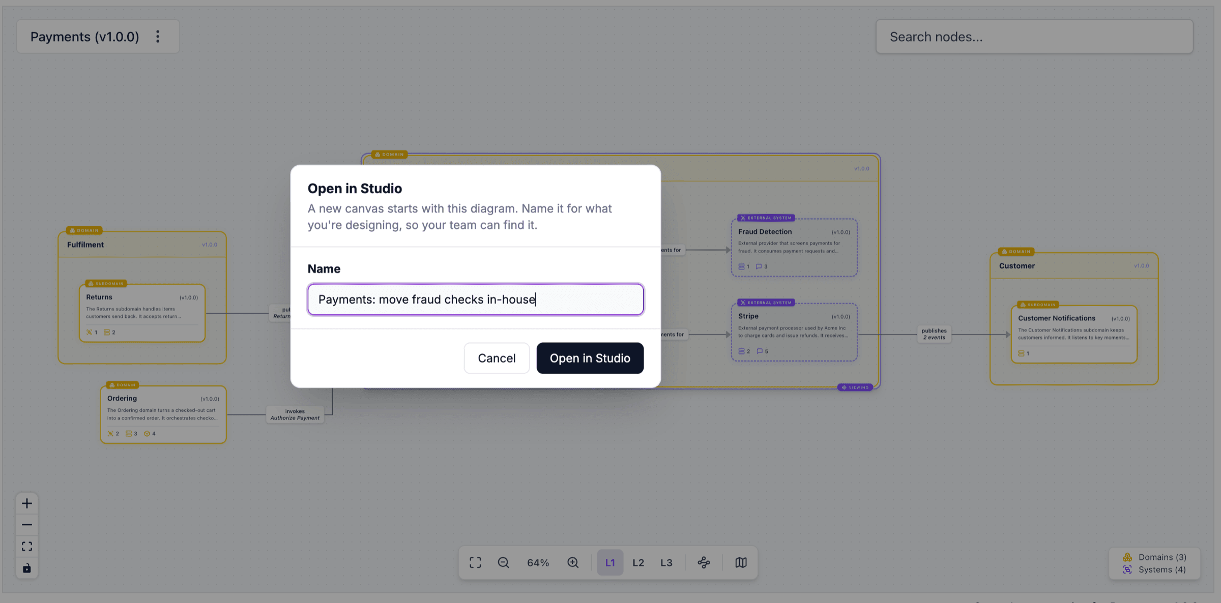
Task: Switch to the L3 detail level
Action: pos(666,562)
